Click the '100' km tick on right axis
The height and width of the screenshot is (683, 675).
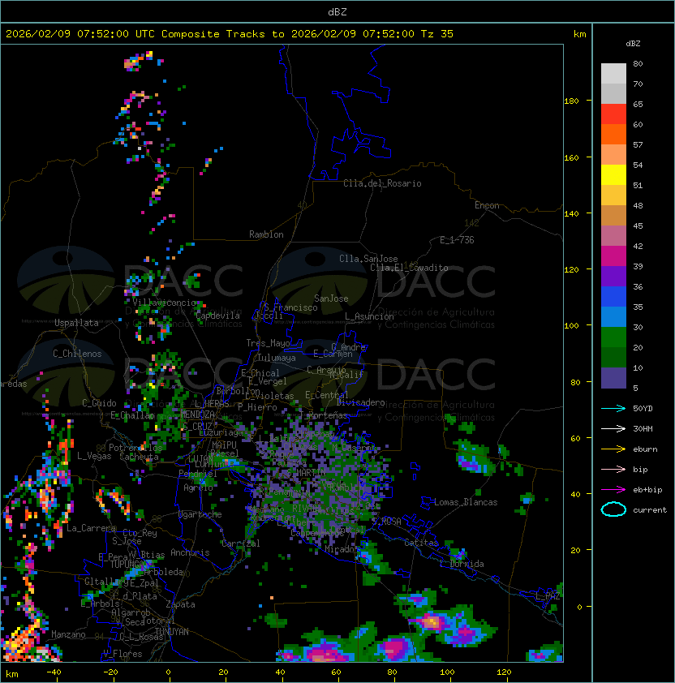[571, 326]
